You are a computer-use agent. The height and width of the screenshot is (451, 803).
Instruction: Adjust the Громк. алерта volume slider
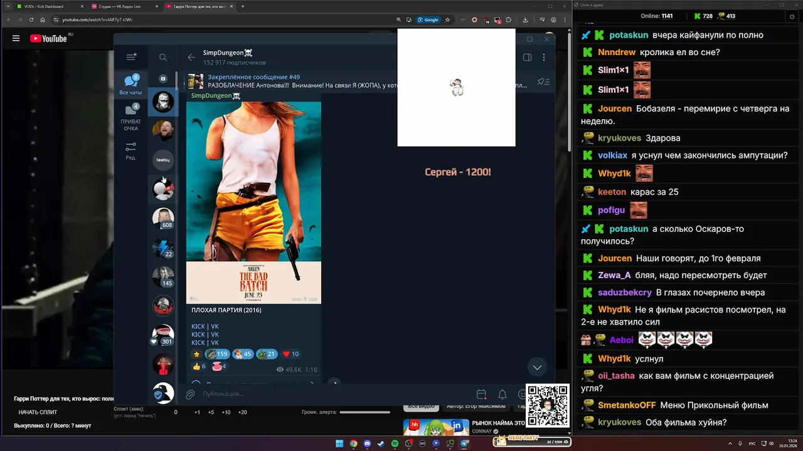click(364, 412)
